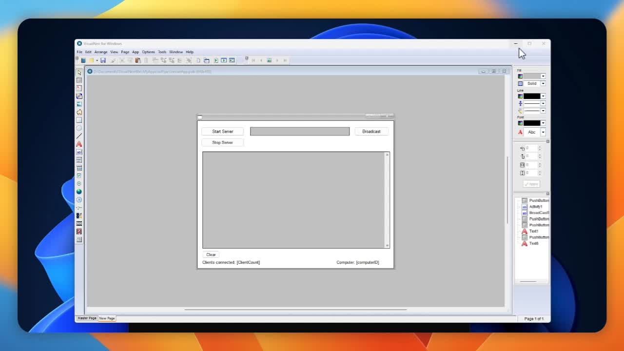Choose the red Text tool
The width and height of the screenshot is (624, 351).
coord(79,144)
